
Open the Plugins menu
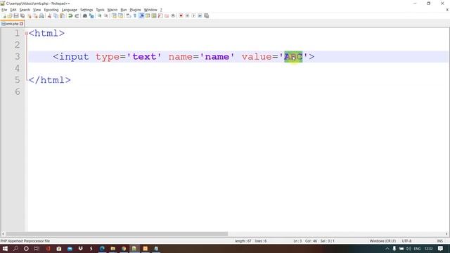click(x=135, y=10)
